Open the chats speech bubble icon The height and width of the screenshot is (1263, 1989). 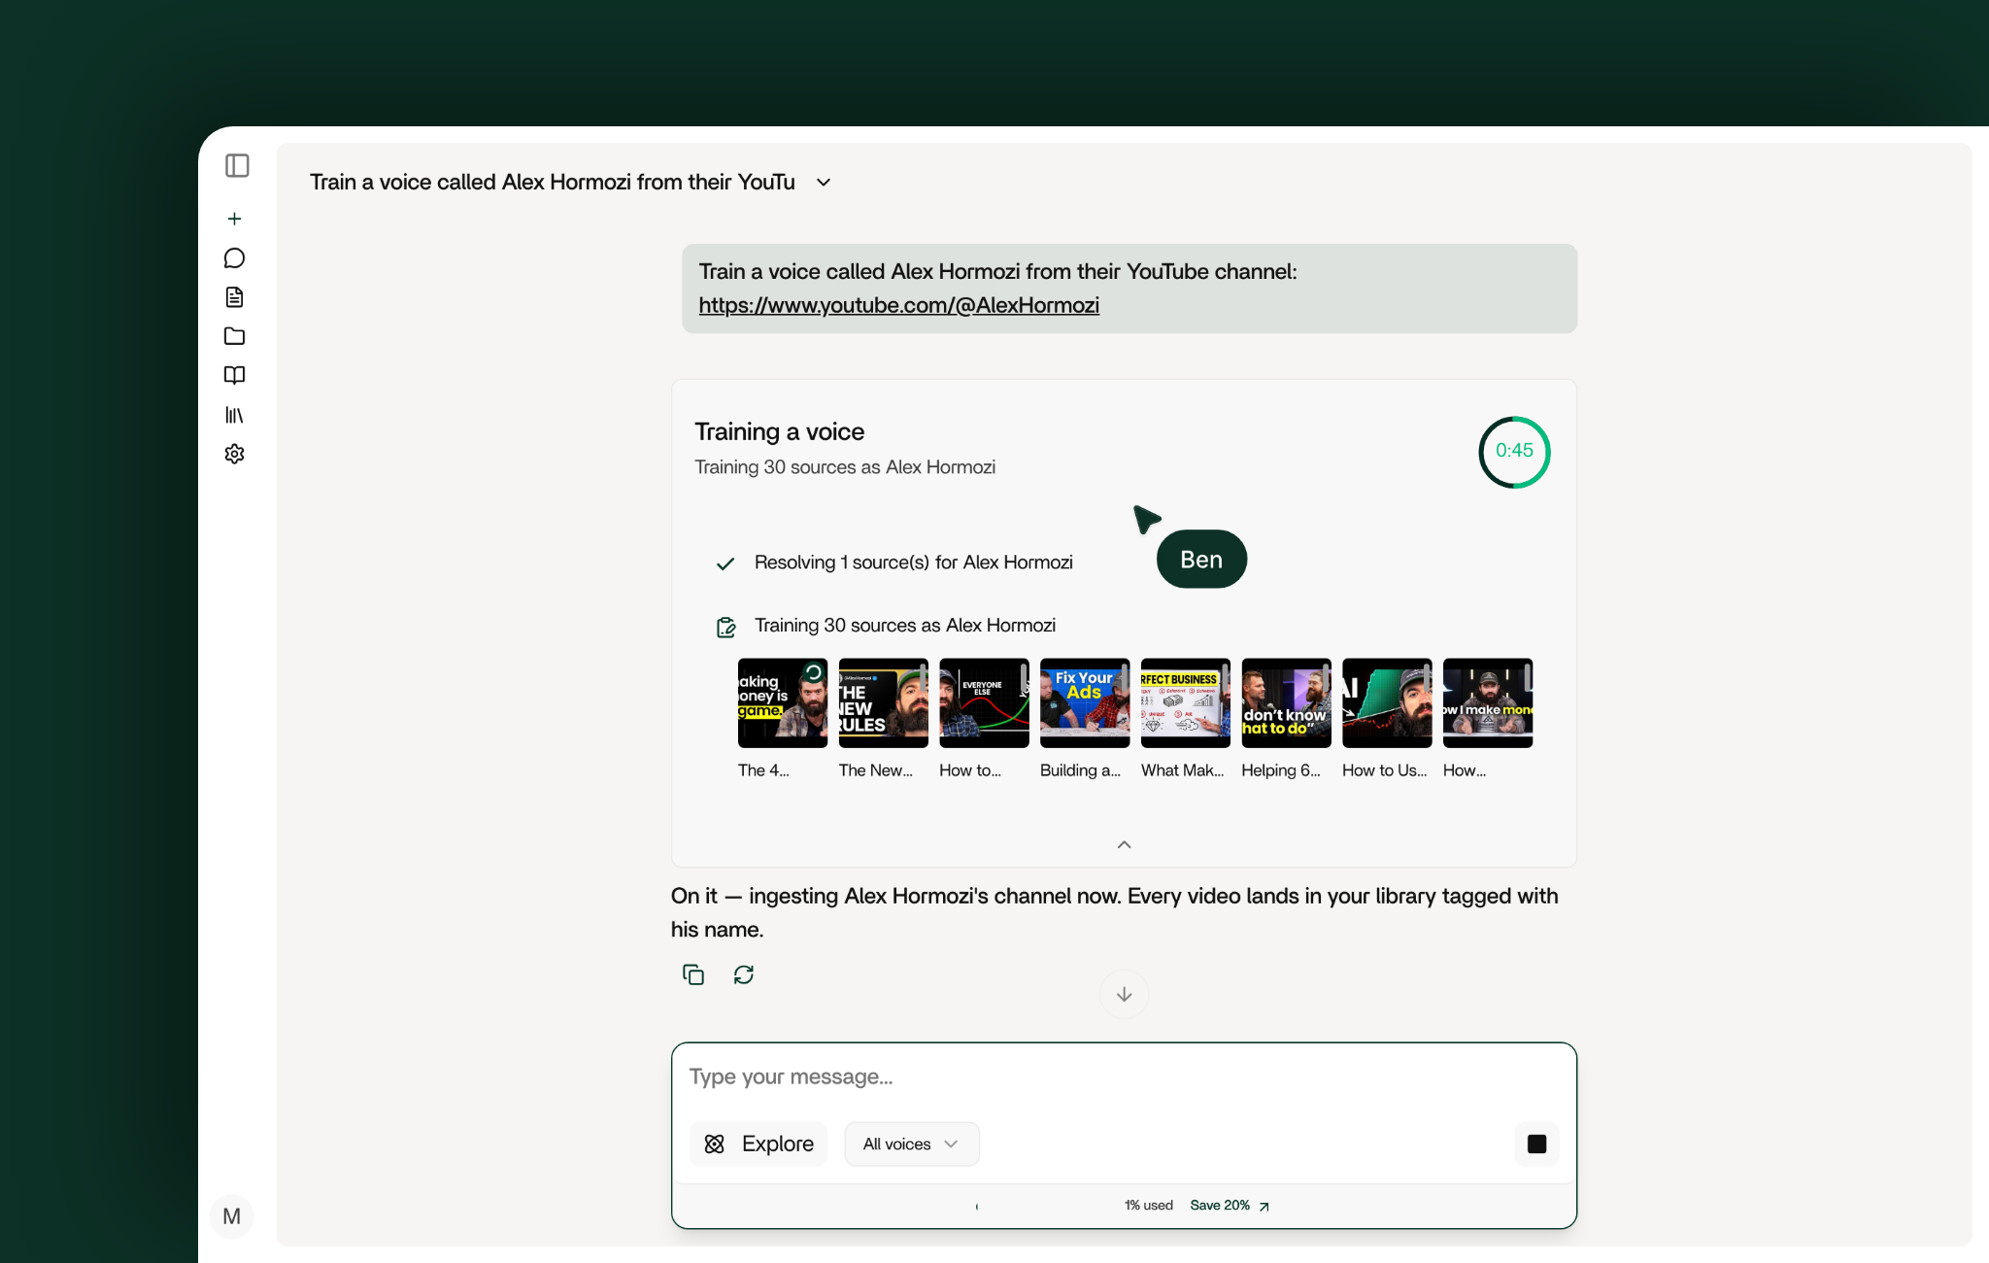click(x=234, y=257)
